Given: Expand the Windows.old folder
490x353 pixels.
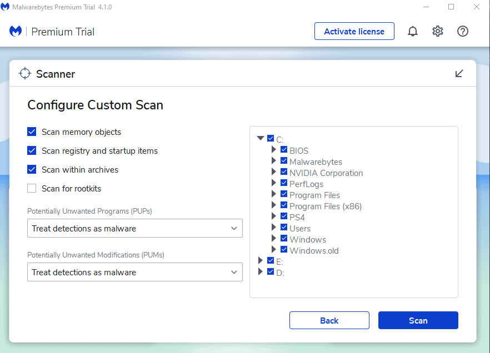Looking at the screenshot, I should coord(273,249).
